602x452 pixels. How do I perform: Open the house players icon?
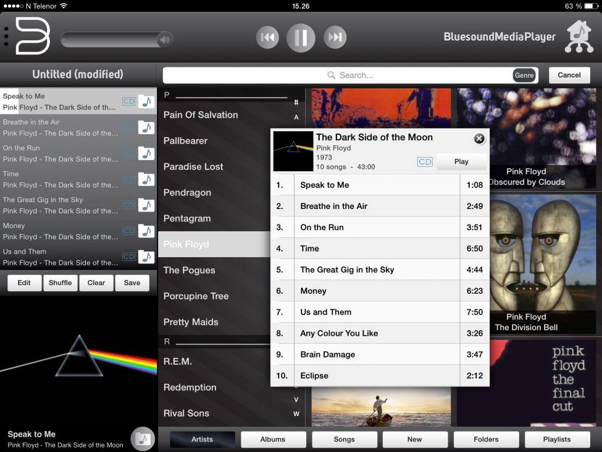click(x=579, y=37)
